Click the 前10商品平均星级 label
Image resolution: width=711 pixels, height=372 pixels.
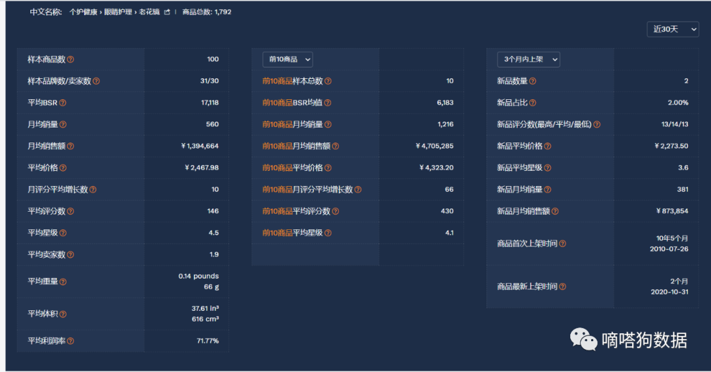point(292,233)
